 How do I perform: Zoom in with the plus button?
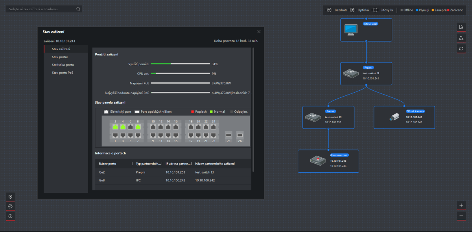pos(461,205)
